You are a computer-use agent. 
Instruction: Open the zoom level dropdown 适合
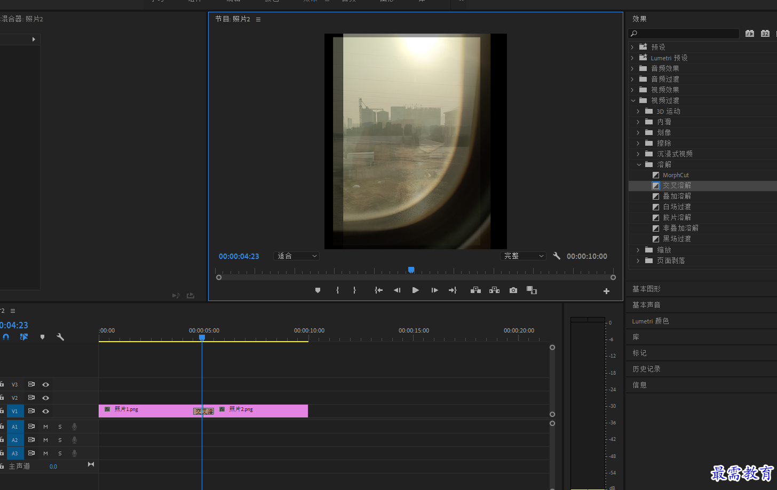point(296,256)
